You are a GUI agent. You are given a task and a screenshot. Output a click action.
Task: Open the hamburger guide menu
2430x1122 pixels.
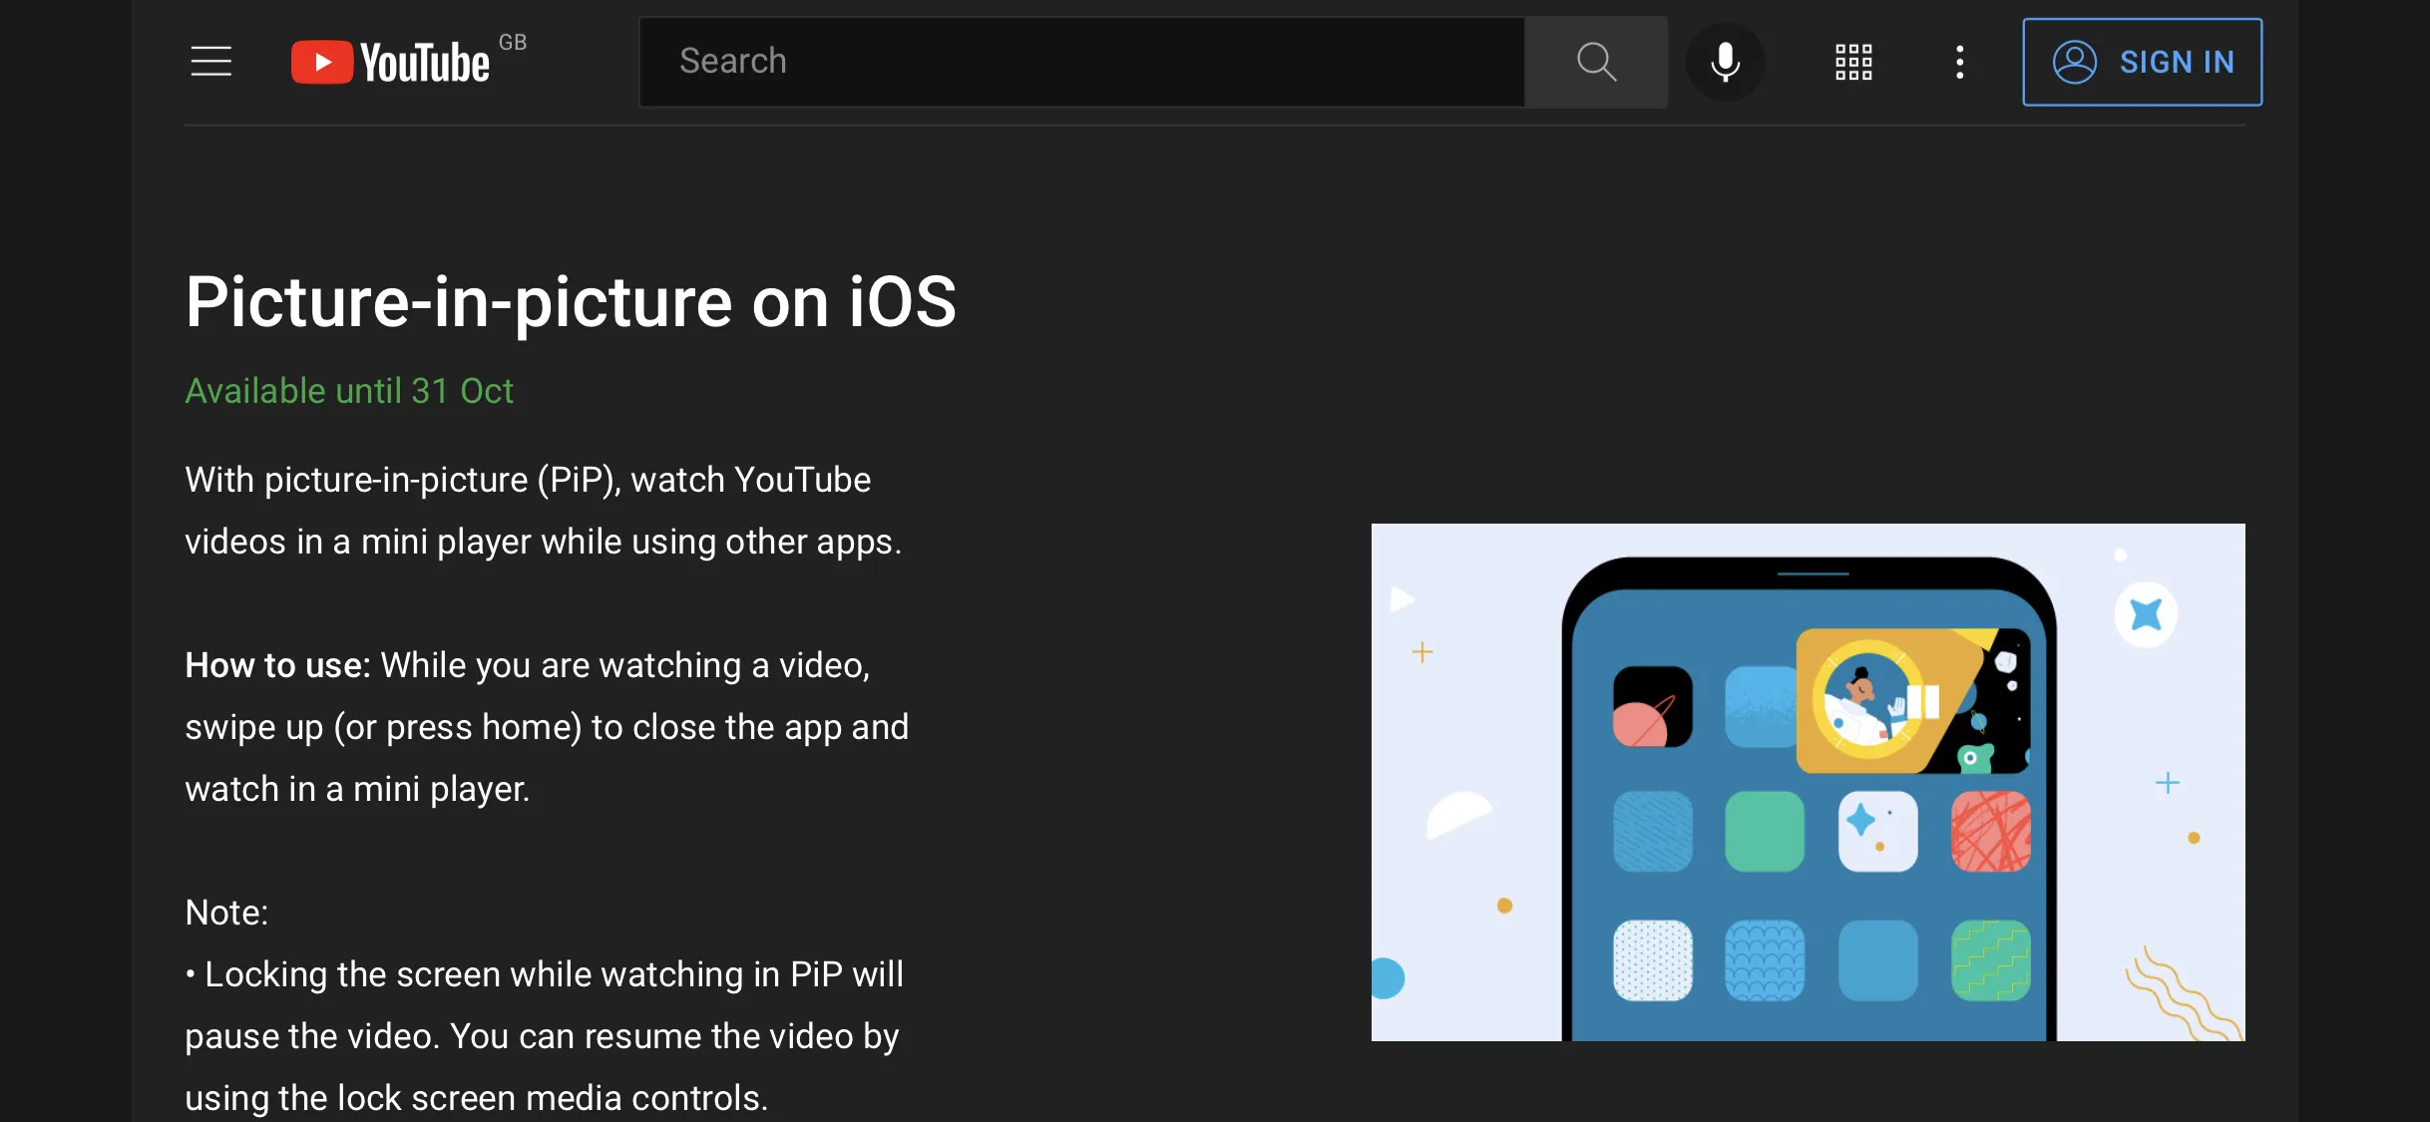point(211,62)
